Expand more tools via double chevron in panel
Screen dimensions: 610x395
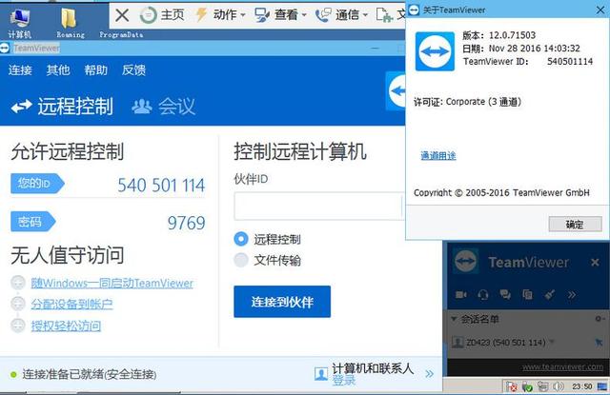click(572, 295)
